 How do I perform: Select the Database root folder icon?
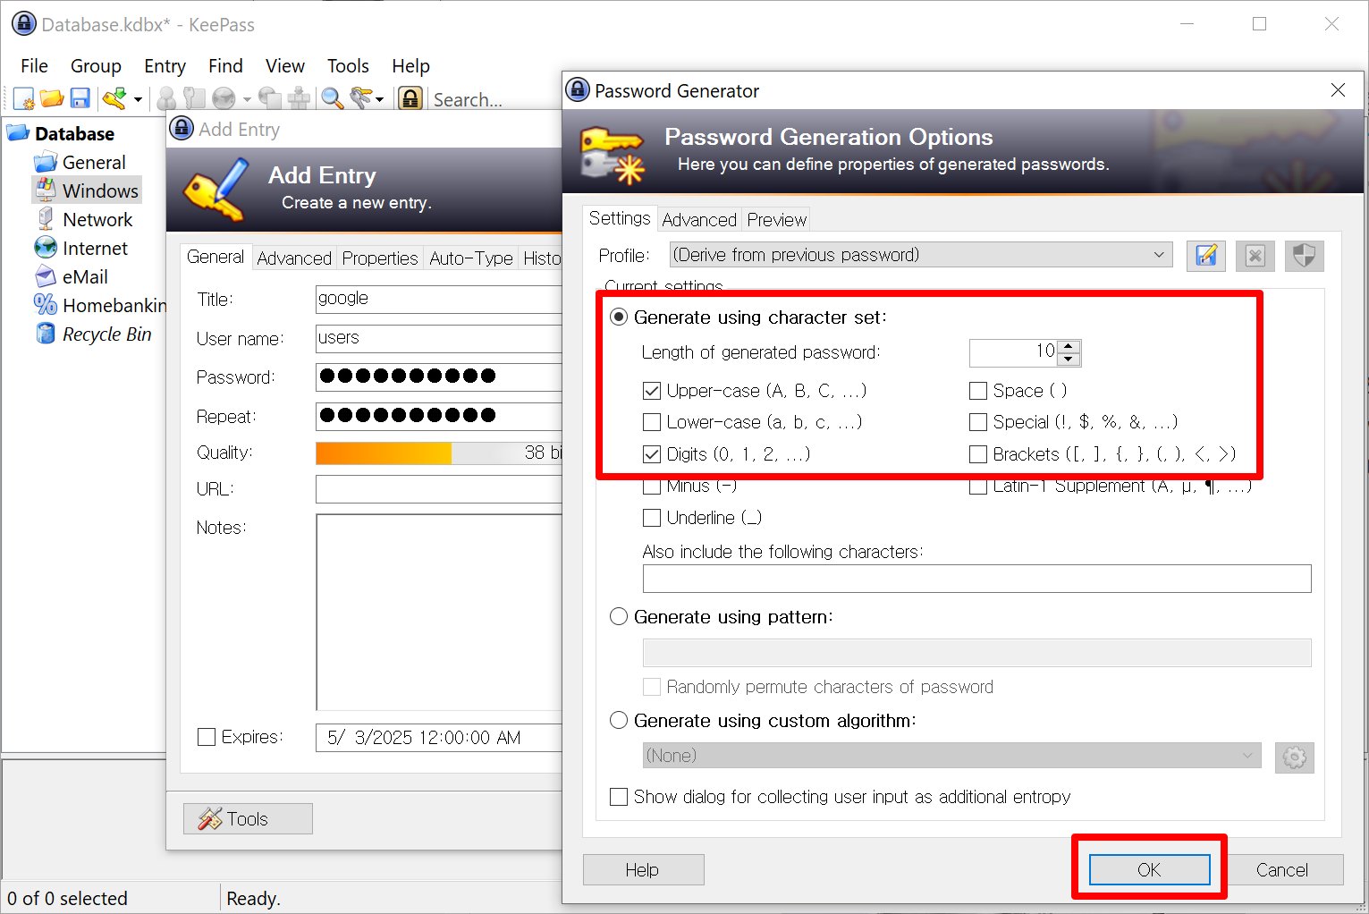tap(18, 133)
